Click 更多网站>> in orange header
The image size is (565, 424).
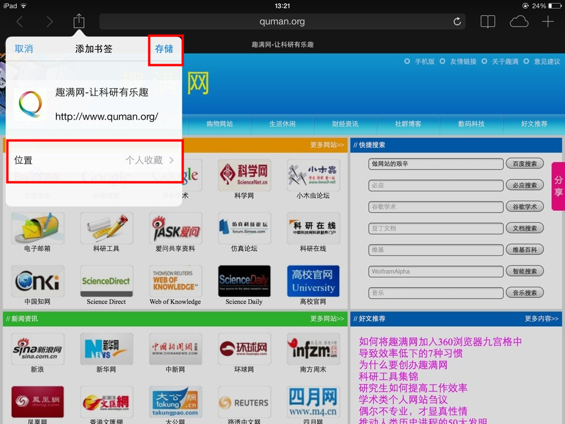click(x=327, y=145)
